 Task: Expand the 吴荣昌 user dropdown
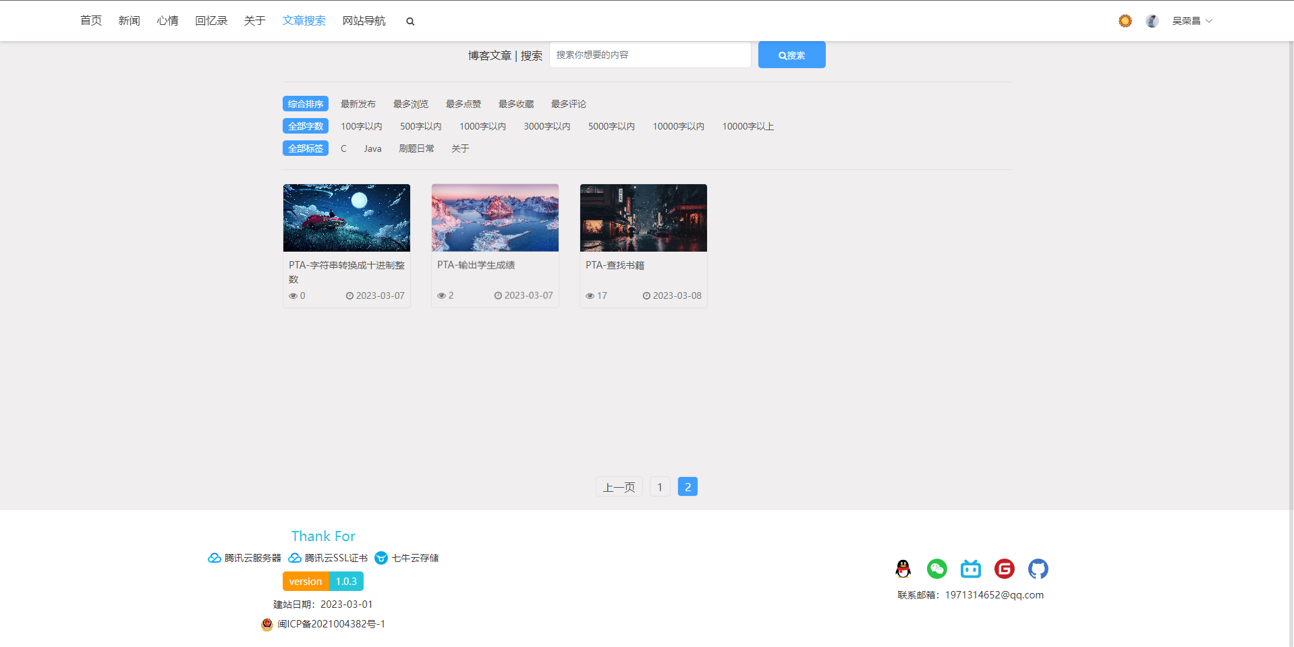tap(1192, 21)
